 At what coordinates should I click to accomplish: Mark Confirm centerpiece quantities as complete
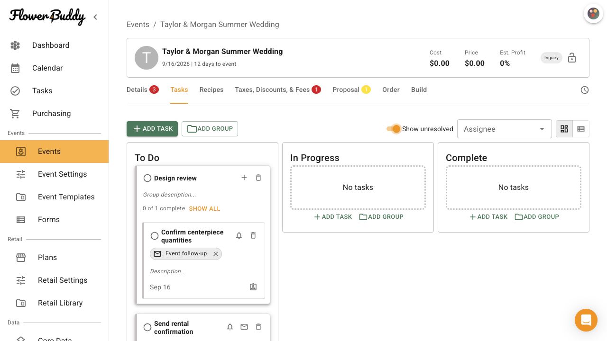tap(155, 236)
